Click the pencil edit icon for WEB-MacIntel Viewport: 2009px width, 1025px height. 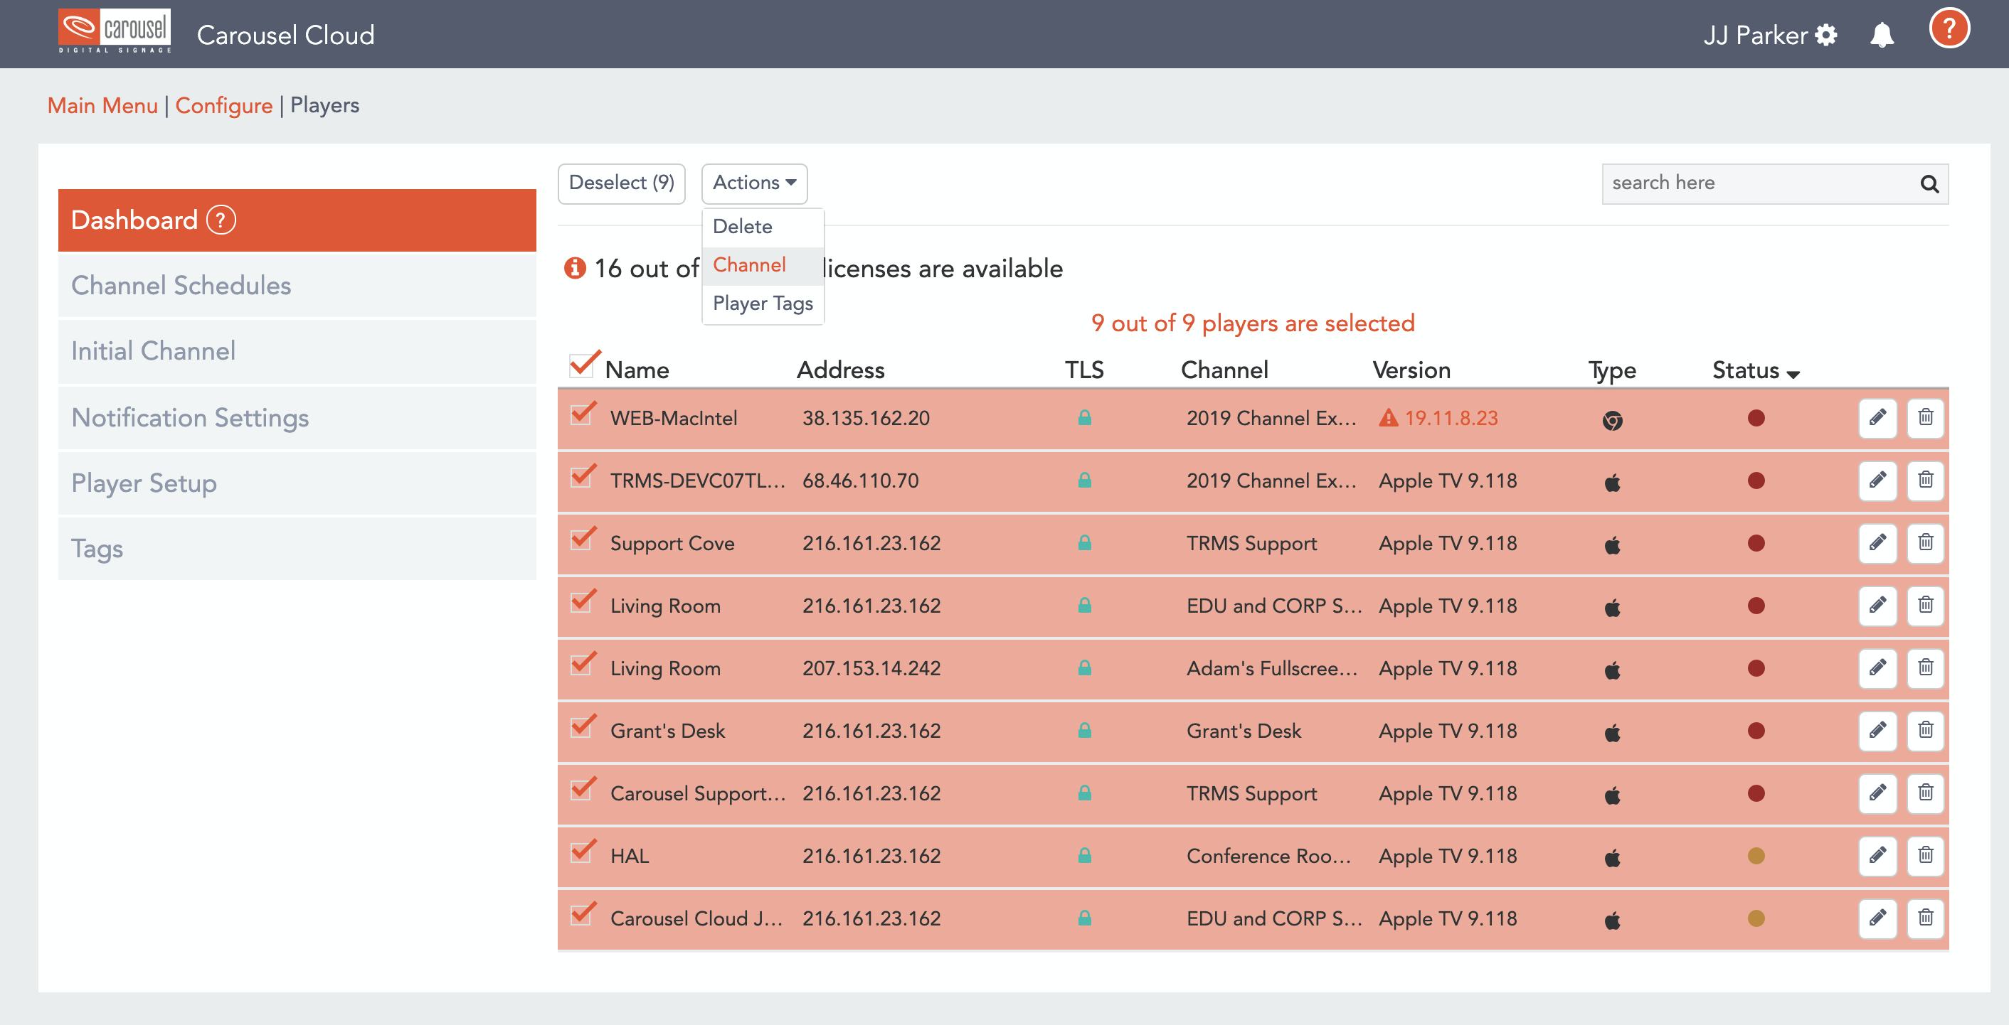[1877, 418]
